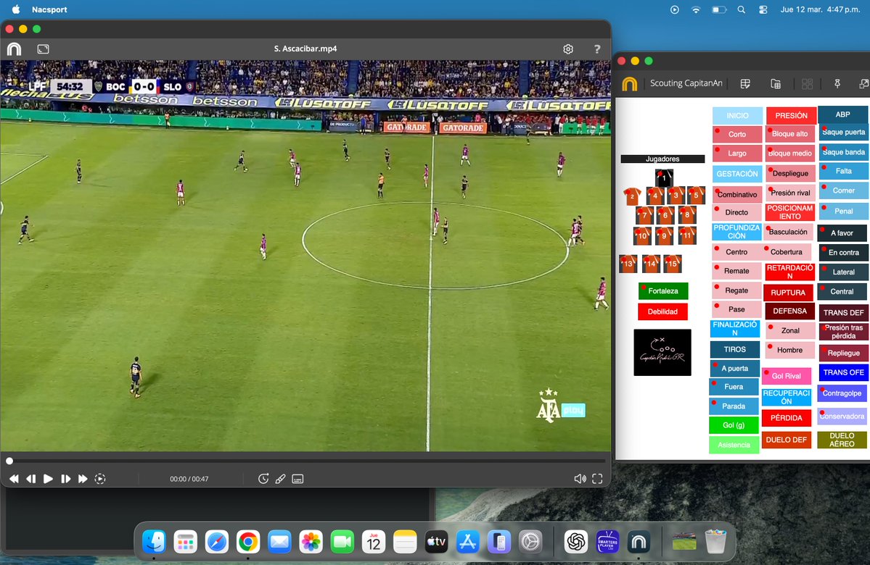Tag the Corner descriptor

[x=843, y=190]
